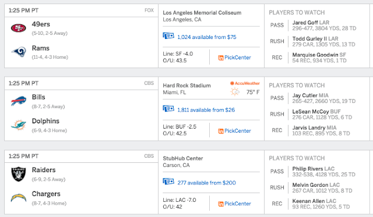
Task: Click the AccuWeather sun icon
Action: (x=235, y=92)
